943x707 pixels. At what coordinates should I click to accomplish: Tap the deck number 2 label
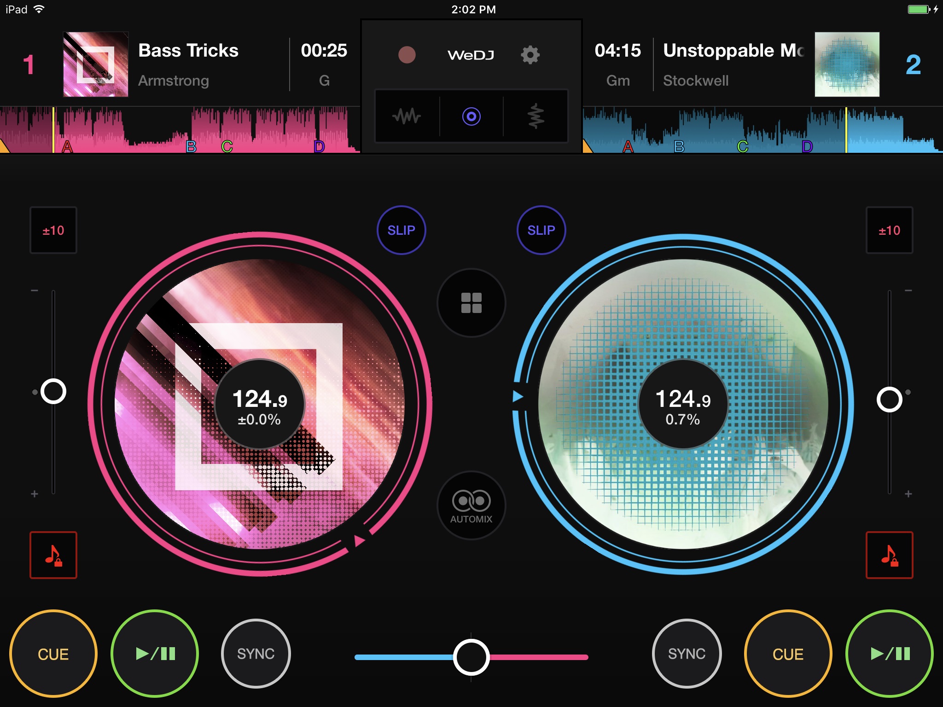pyautogui.click(x=913, y=64)
